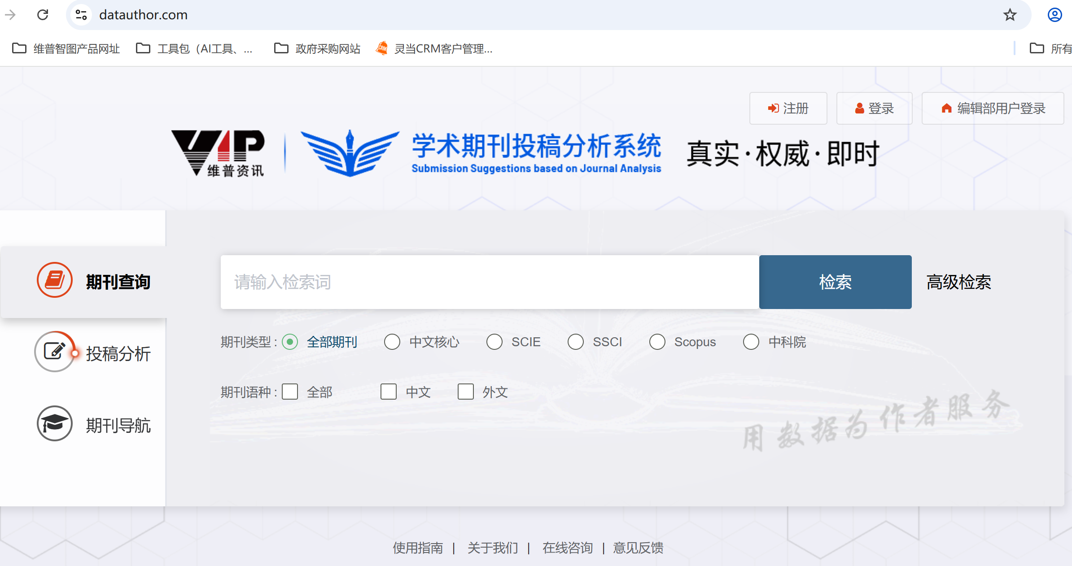1072x566 pixels.
Task: Expand the 政府采购网站 bookmark folder
Action: click(x=318, y=48)
